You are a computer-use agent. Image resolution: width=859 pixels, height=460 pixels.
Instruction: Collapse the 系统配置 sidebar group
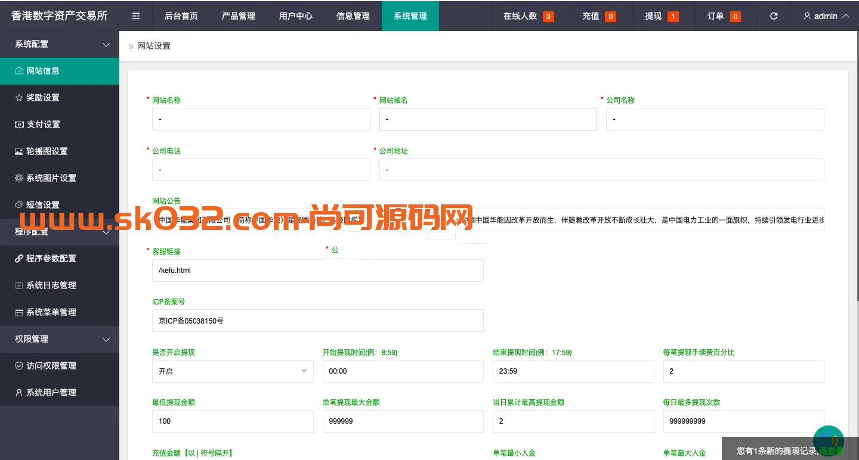(106, 45)
